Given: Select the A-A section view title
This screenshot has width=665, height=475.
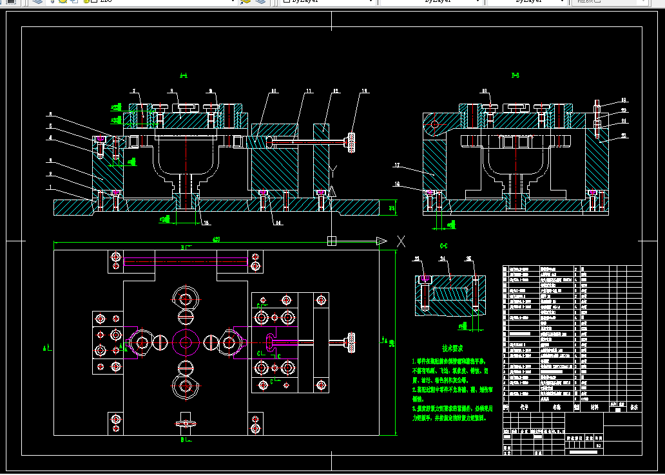Looking at the screenshot, I should (184, 75).
